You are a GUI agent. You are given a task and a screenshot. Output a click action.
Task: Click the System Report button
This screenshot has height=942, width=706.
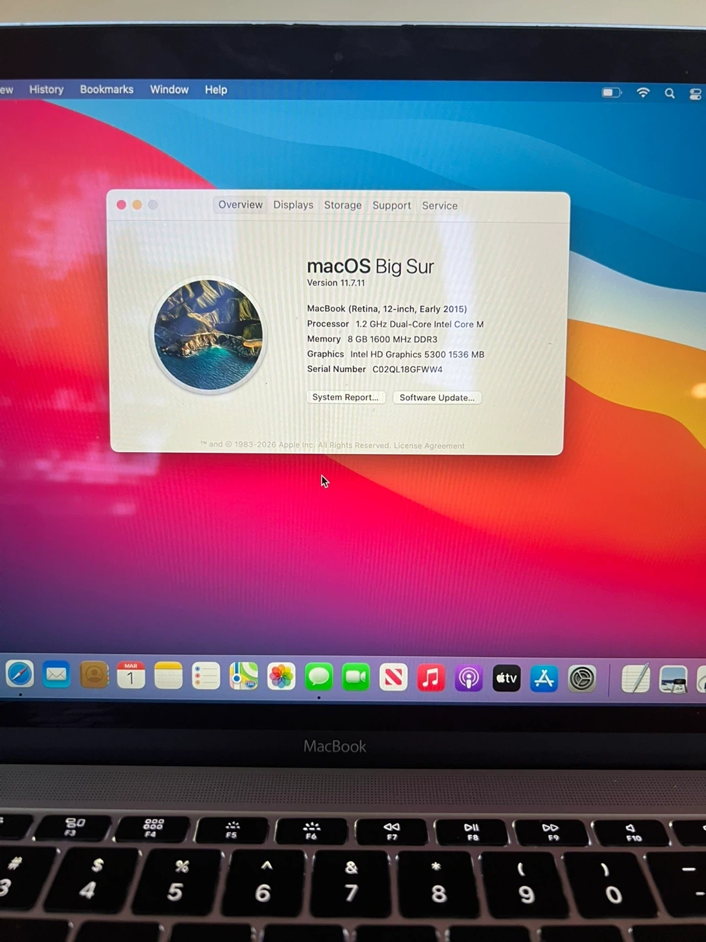click(345, 397)
